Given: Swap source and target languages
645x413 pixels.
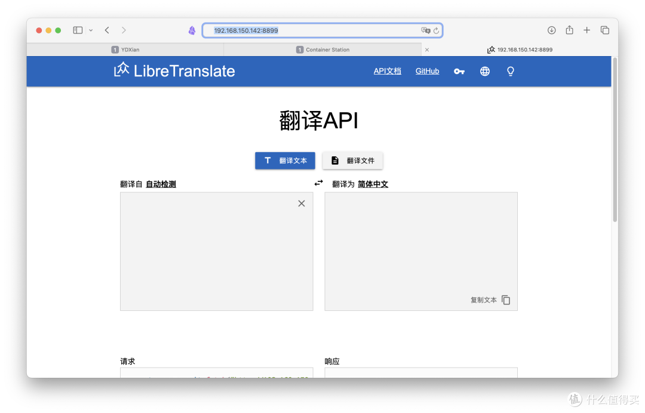Looking at the screenshot, I should (318, 183).
